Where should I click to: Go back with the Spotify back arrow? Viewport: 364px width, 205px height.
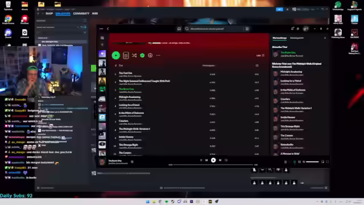click(107, 29)
